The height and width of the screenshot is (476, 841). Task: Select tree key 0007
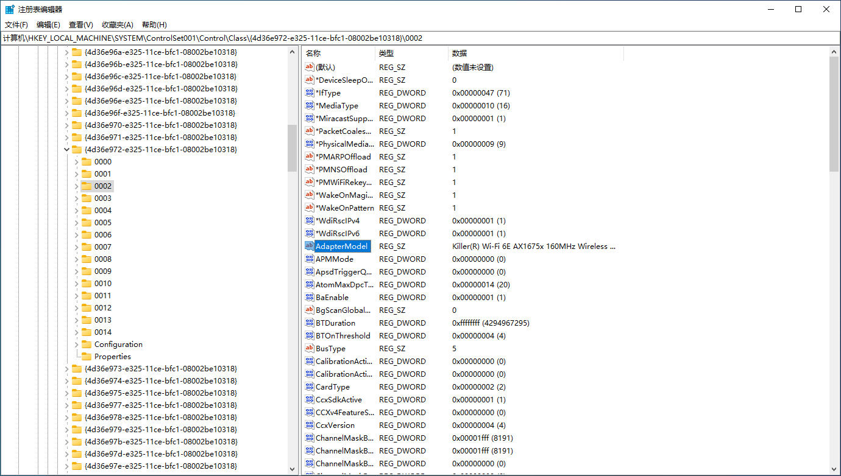103,247
